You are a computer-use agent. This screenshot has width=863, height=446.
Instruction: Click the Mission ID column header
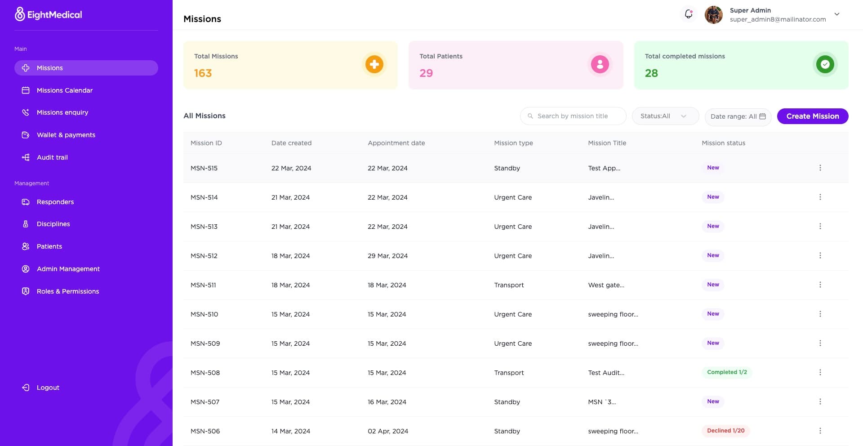tap(206, 143)
